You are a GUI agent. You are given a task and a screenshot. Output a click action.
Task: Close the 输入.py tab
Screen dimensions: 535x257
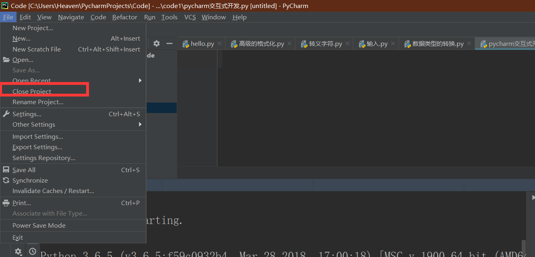(x=393, y=44)
